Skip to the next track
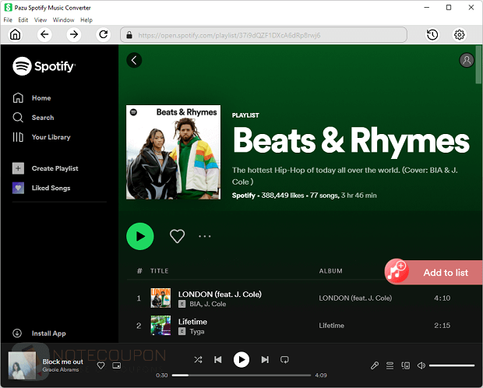This screenshot has height=388, width=483. click(265, 360)
